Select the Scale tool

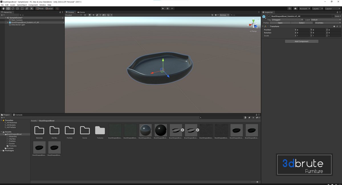tap(17, 9)
